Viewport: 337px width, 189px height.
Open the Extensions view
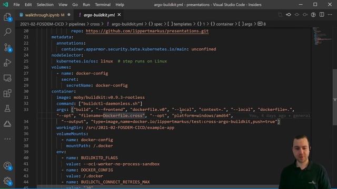7,93
